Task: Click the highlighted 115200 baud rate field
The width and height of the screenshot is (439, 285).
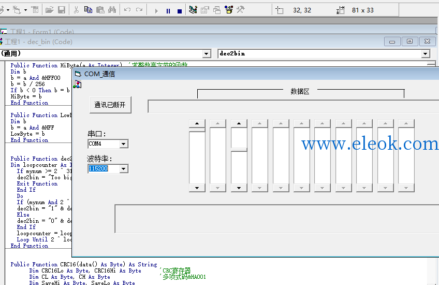Action: tap(104, 169)
